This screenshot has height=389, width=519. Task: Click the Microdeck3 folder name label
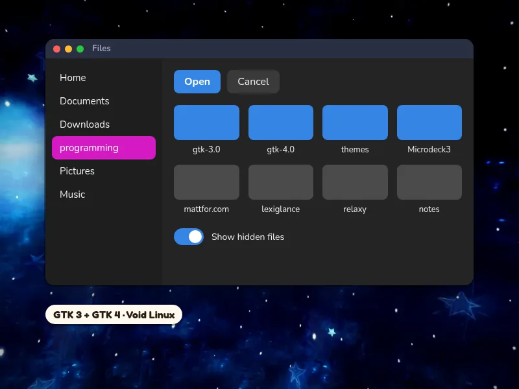pos(429,150)
